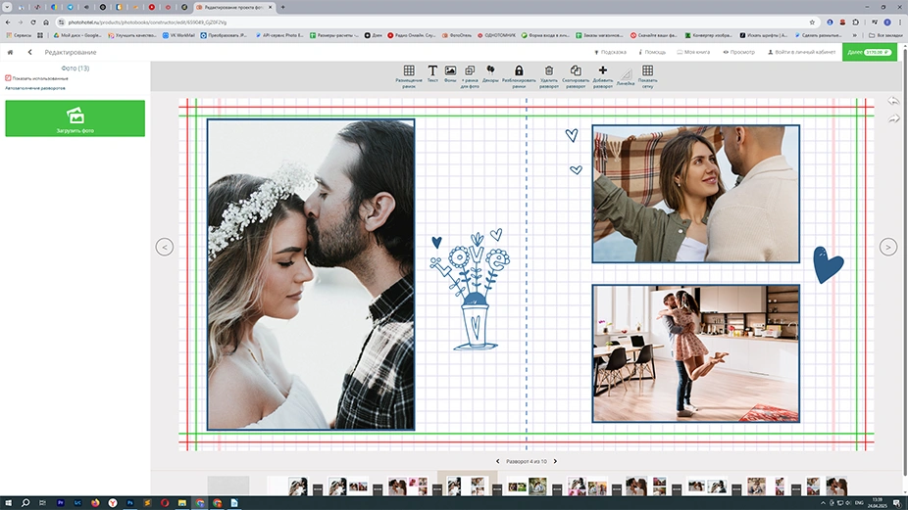This screenshot has height=510, width=908.
Task: Open the Фоны backgrounds tool
Action: pyautogui.click(x=450, y=74)
